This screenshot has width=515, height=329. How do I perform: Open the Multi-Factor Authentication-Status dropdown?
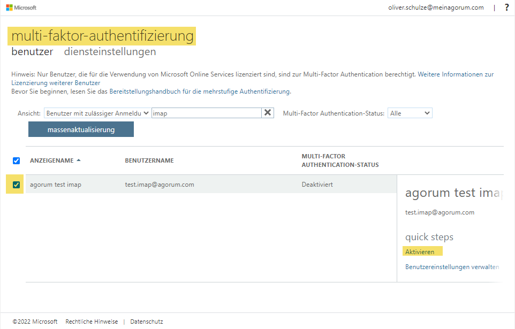pyautogui.click(x=410, y=113)
